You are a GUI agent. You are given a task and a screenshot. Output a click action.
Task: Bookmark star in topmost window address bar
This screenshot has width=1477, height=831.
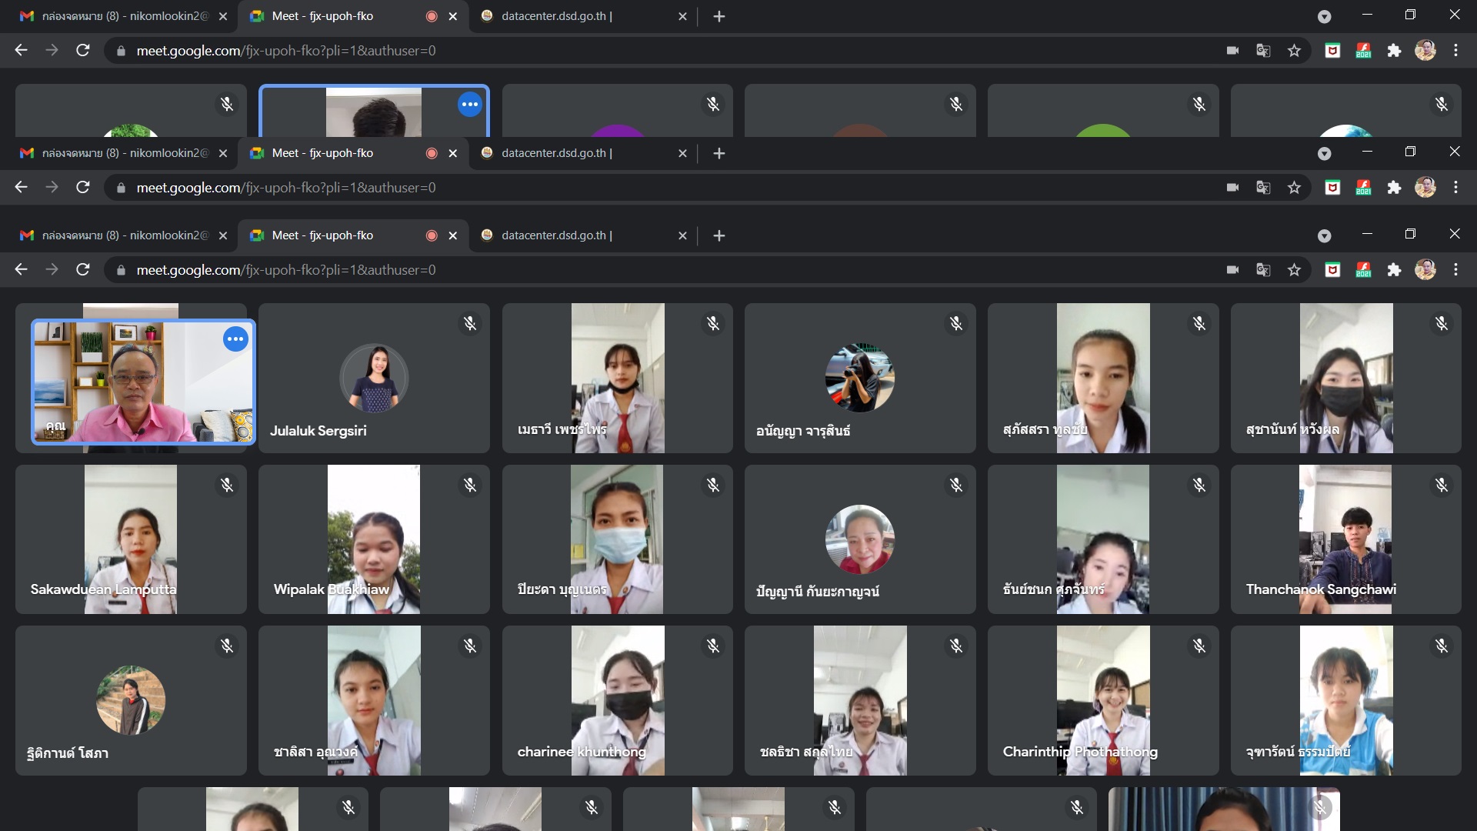pos(1294,50)
